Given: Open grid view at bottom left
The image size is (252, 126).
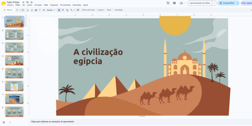Looking at the screenshot, I should [4, 122].
